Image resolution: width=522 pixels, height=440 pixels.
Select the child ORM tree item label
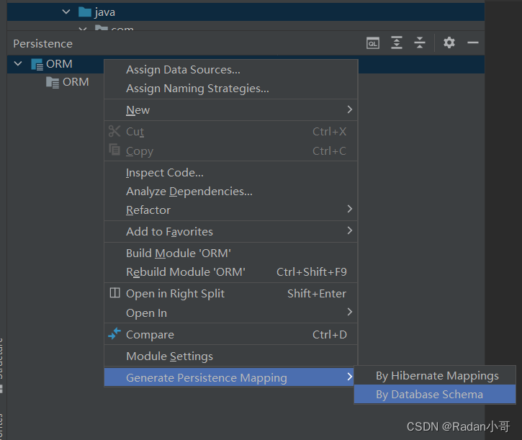[x=76, y=82]
